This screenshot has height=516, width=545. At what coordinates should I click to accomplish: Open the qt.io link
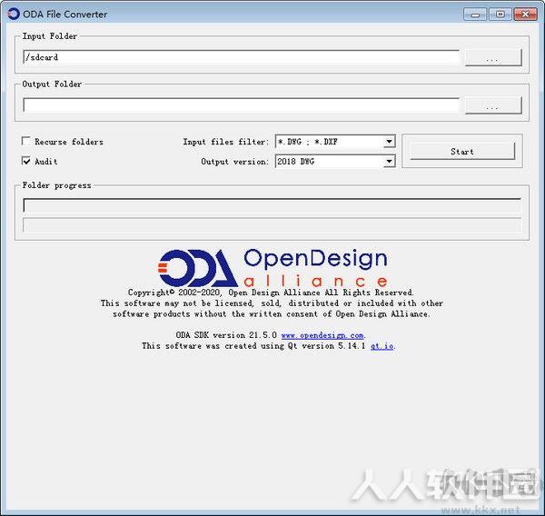(382, 346)
